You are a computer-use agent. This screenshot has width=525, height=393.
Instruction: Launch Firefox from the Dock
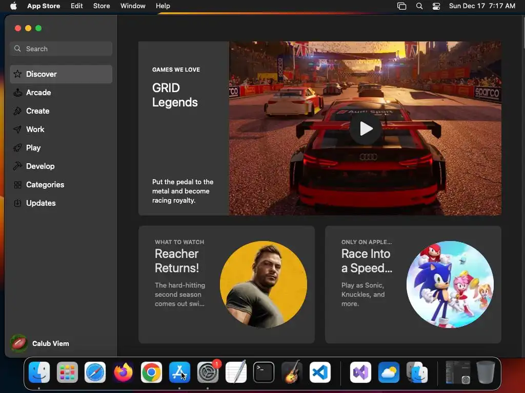pyautogui.click(x=123, y=373)
